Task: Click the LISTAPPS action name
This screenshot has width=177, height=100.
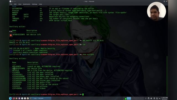Action: click(16, 72)
